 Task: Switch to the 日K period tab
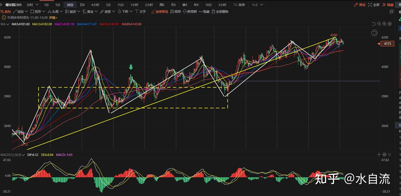(x=82, y=5)
